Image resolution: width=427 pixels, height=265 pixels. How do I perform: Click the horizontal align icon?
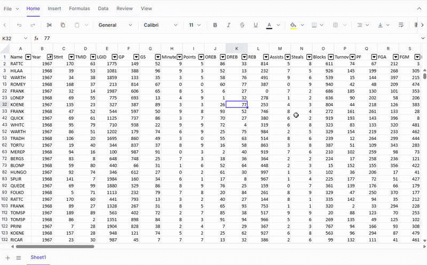pyautogui.click(x=360, y=25)
